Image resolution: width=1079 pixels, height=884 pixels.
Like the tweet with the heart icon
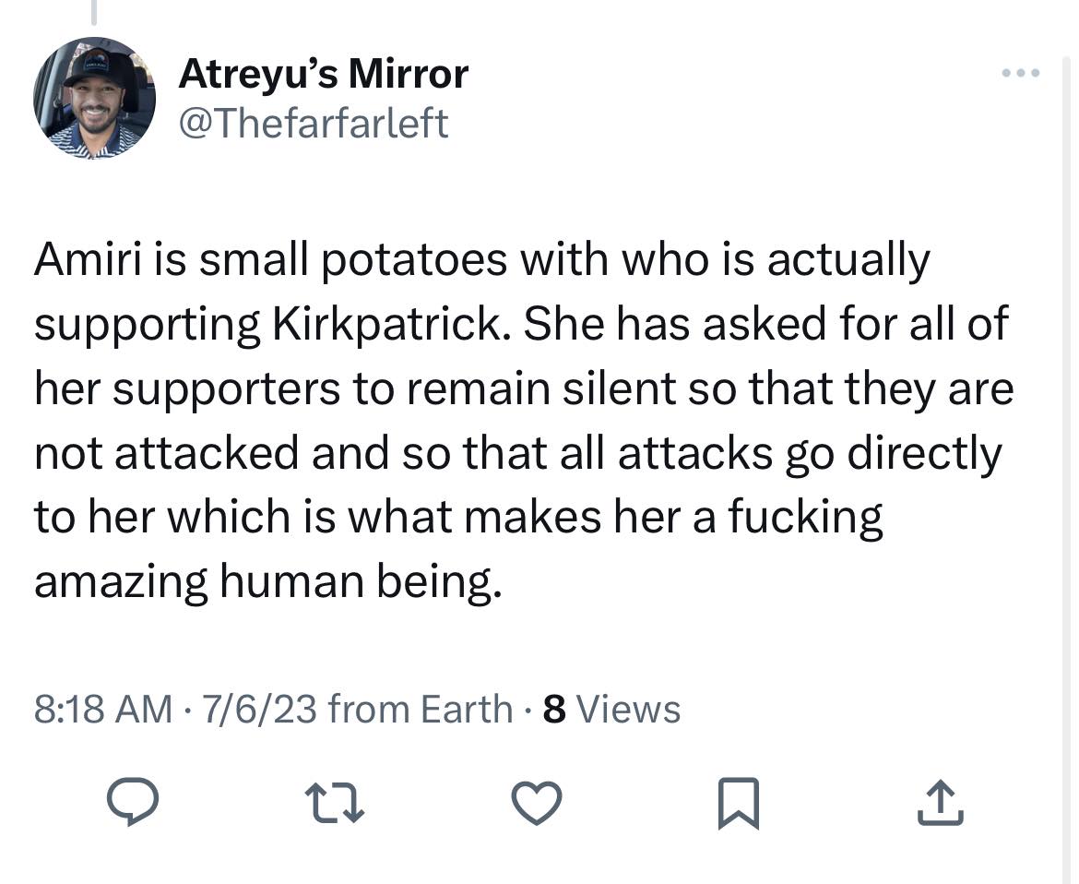coord(536,803)
